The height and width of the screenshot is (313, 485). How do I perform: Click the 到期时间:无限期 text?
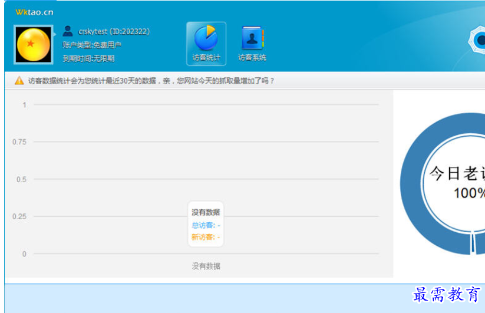88,58
